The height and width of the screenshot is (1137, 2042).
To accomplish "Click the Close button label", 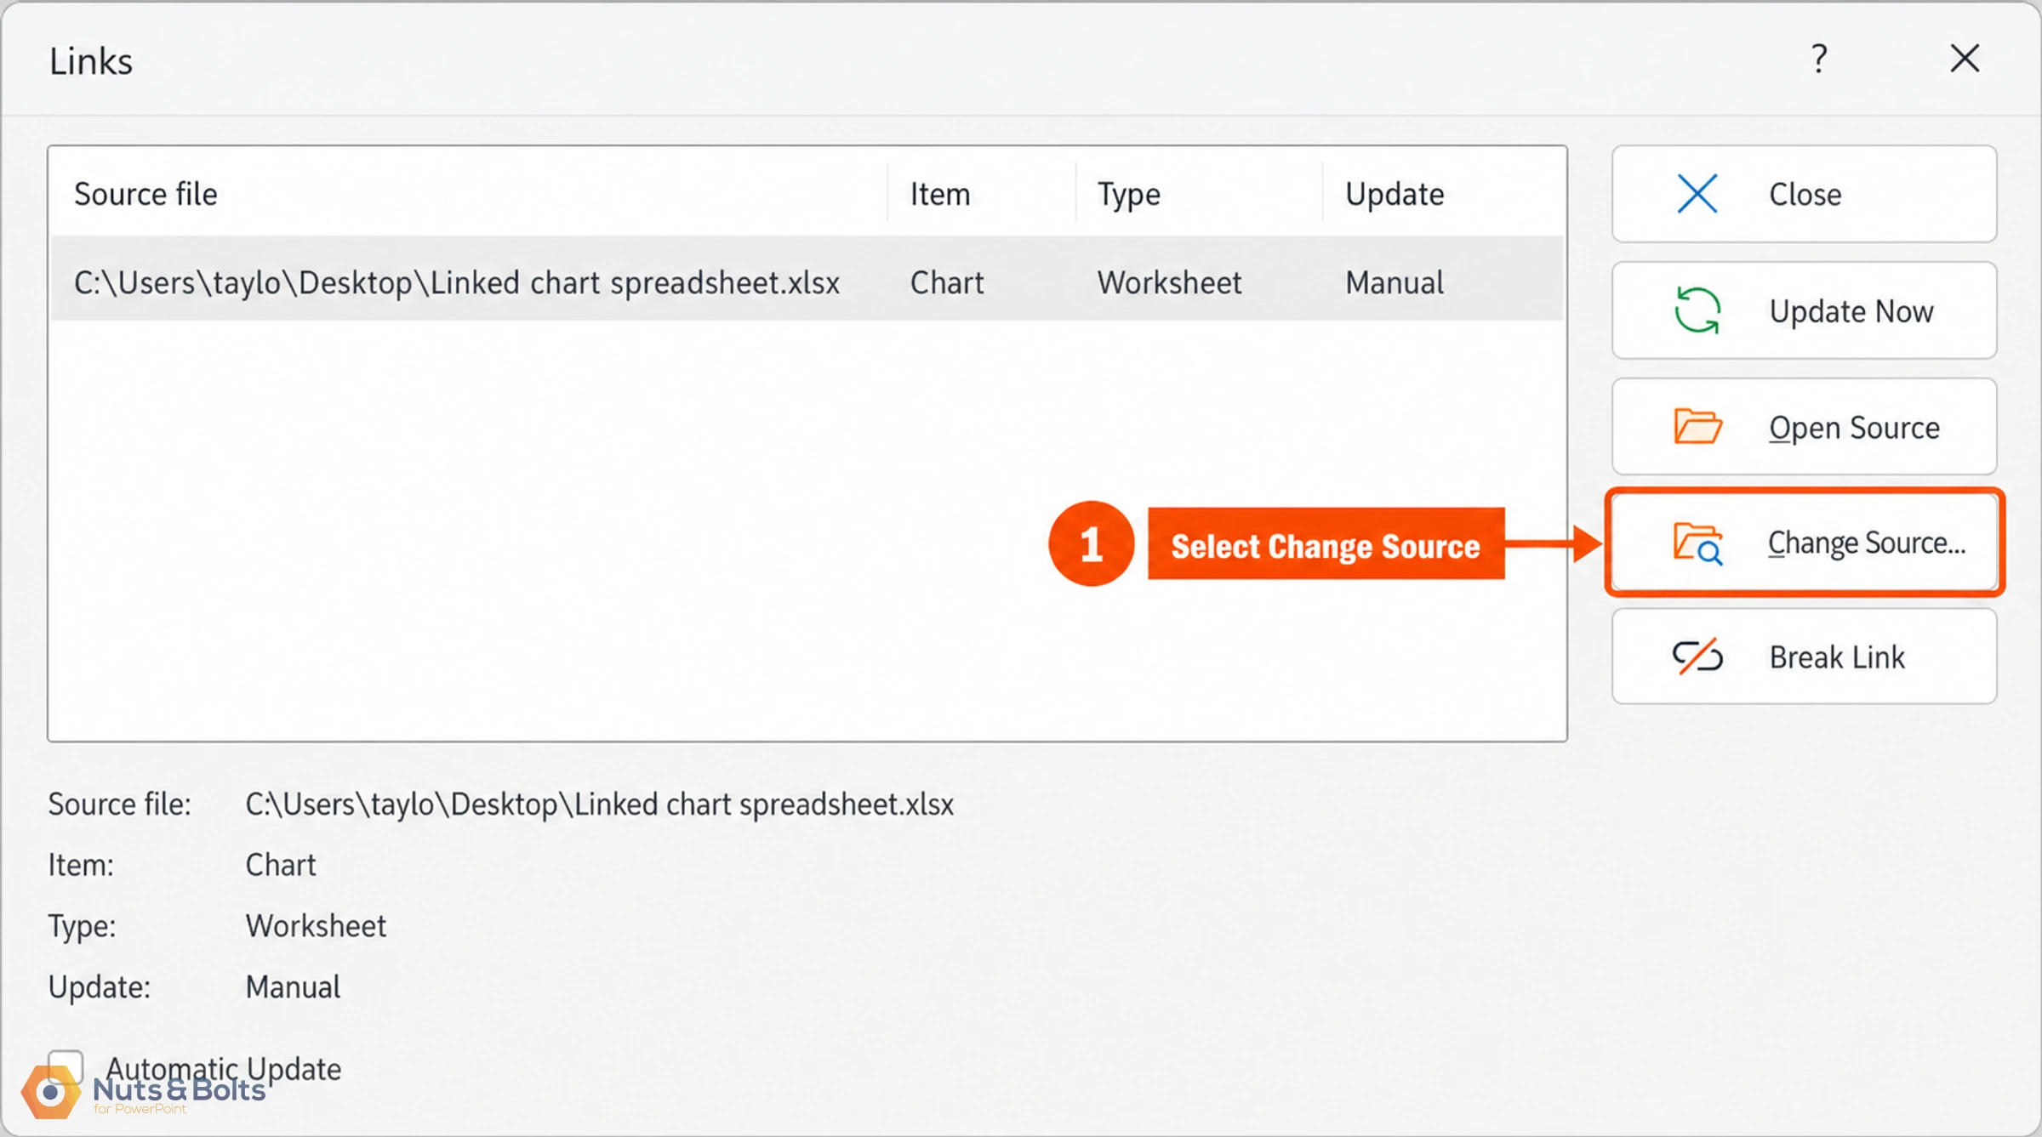I will [x=1805, y=195].
